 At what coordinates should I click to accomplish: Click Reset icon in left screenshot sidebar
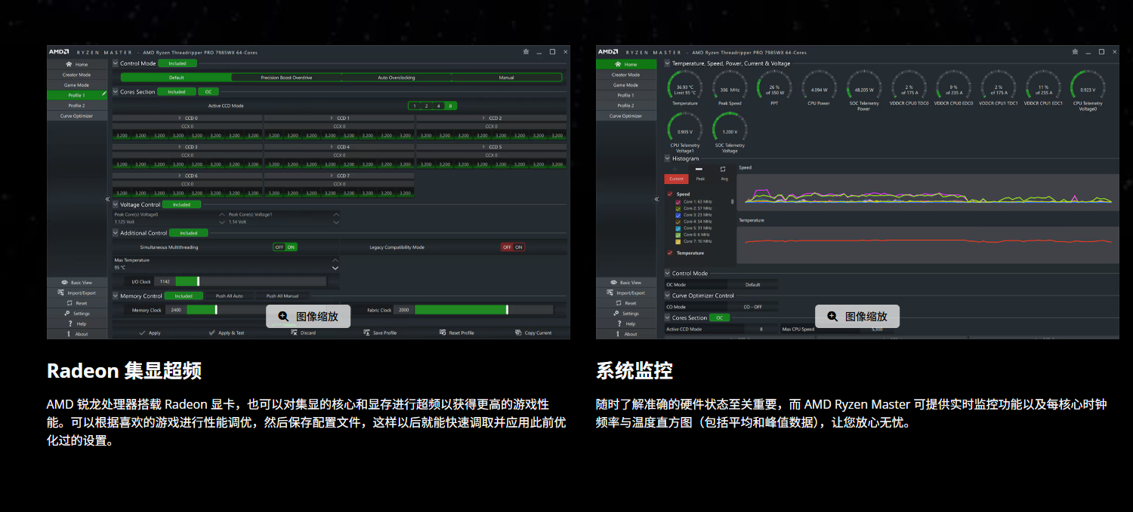(x=69, y=303)
